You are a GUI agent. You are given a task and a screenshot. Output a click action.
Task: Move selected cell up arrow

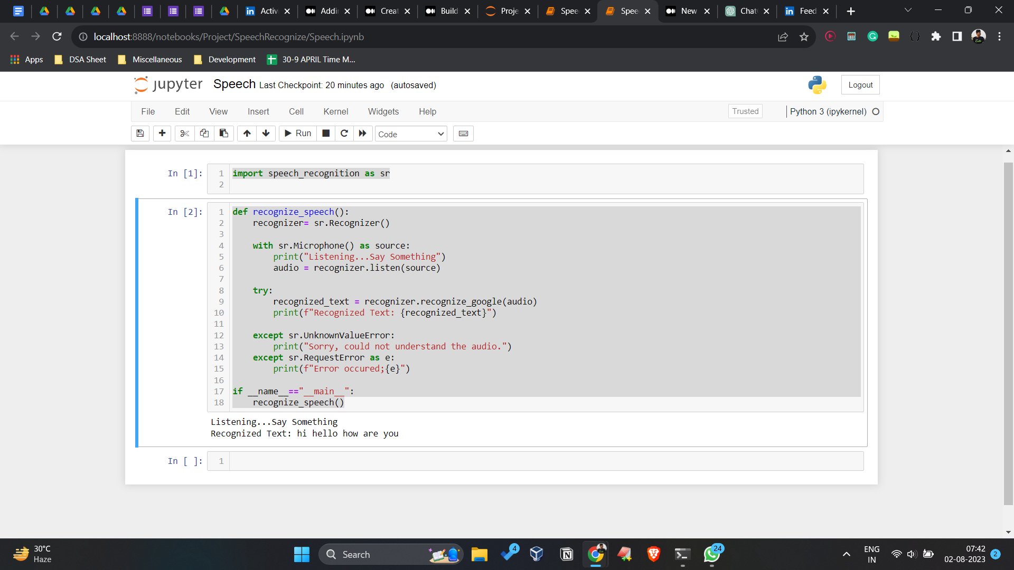247,134
